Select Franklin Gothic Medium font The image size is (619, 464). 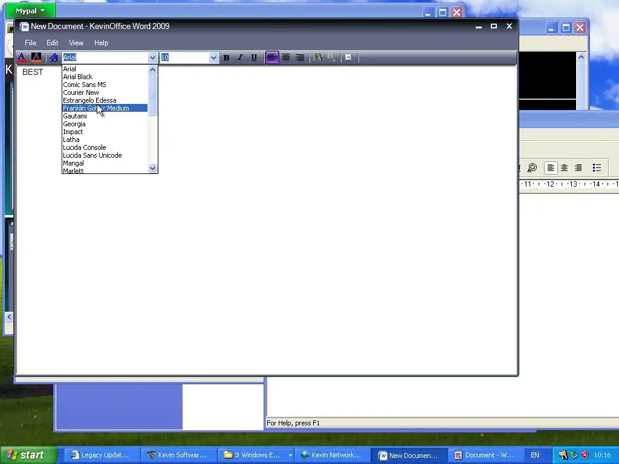105,108
